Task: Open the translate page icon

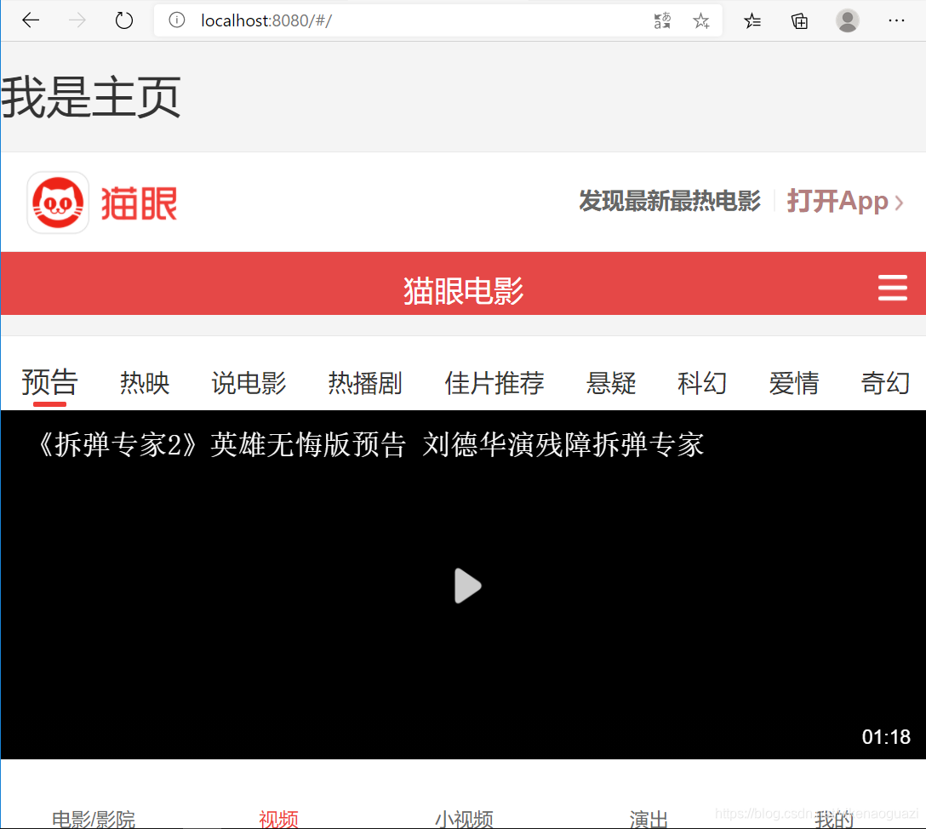Action: [x=662, y=20]
